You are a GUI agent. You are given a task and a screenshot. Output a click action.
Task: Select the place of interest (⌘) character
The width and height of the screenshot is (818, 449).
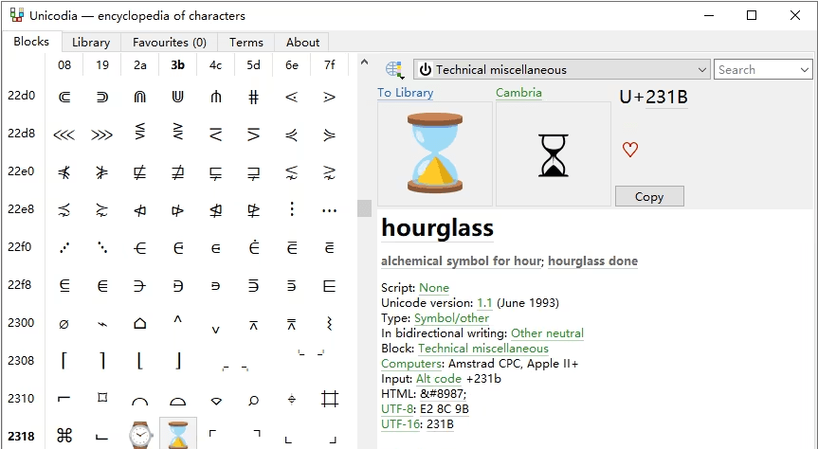point(64,435)
